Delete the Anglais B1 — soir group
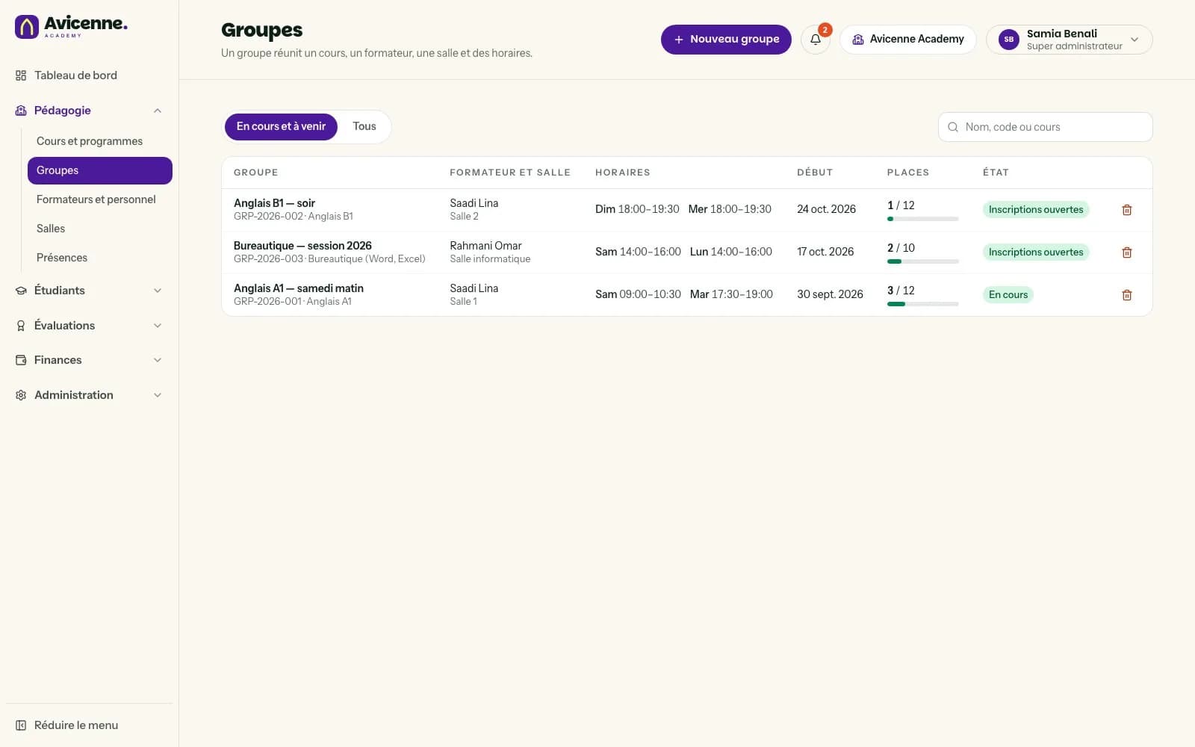Viewport: 1195px width, 747px height. pyautogui.click(x=1127, y=210)
